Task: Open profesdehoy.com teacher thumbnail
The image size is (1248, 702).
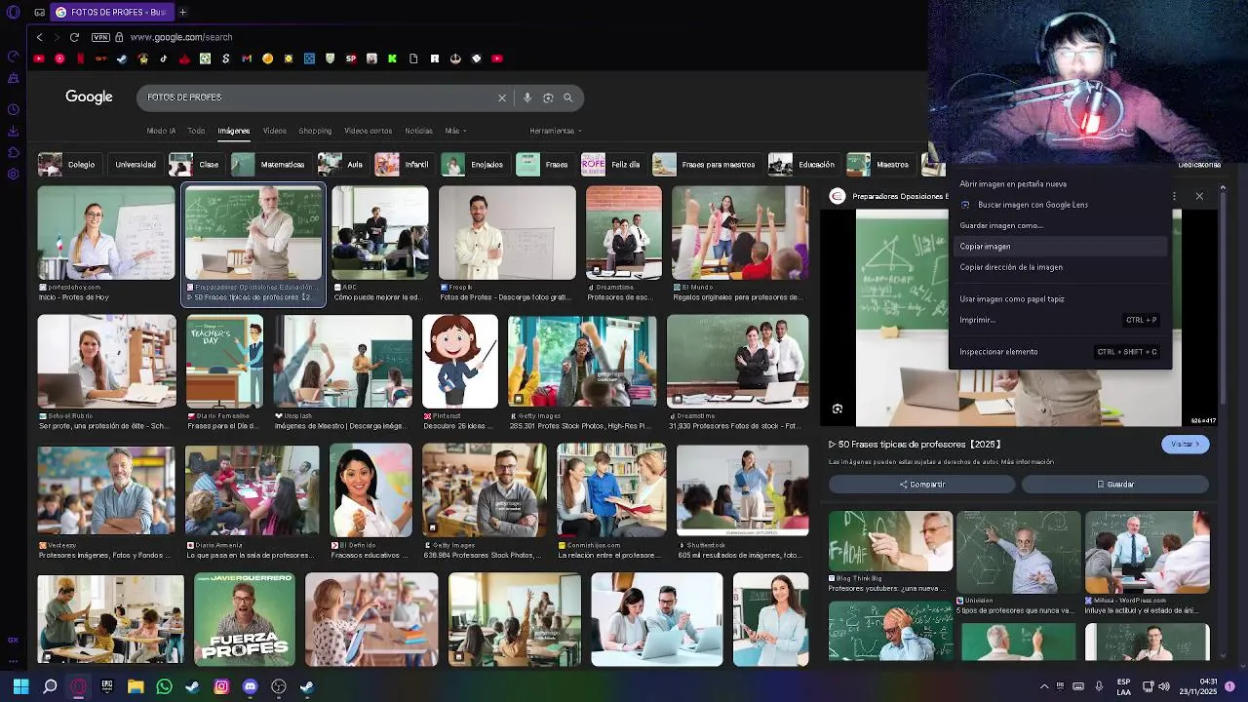Action: coord(106,233)
